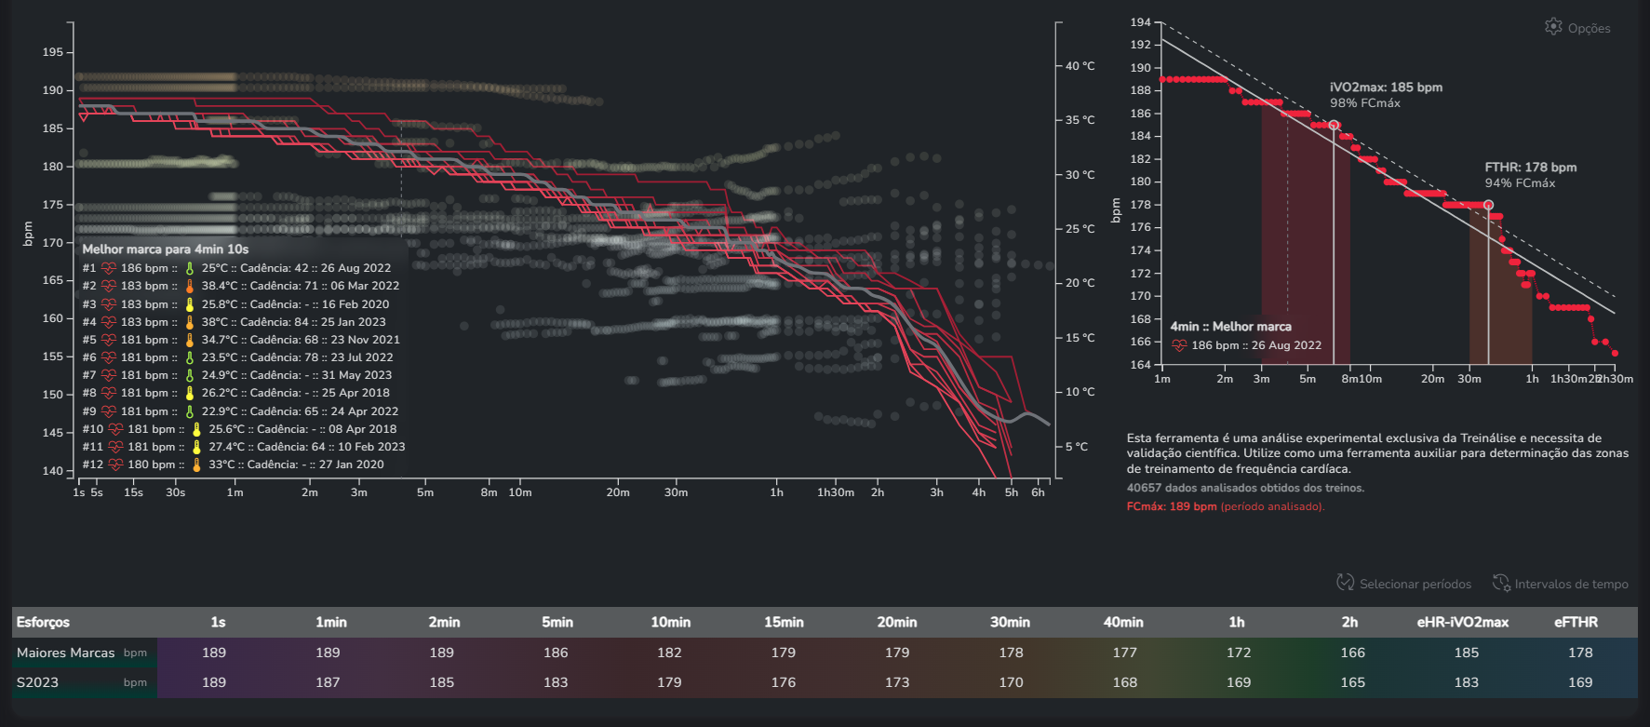Click the heart icon in row #3 of the list
The width and height of the screenshot is (1650, 727).
(109, 304)
